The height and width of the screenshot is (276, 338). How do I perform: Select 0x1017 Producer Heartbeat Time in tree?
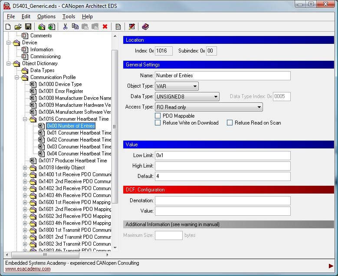point(72,161)
